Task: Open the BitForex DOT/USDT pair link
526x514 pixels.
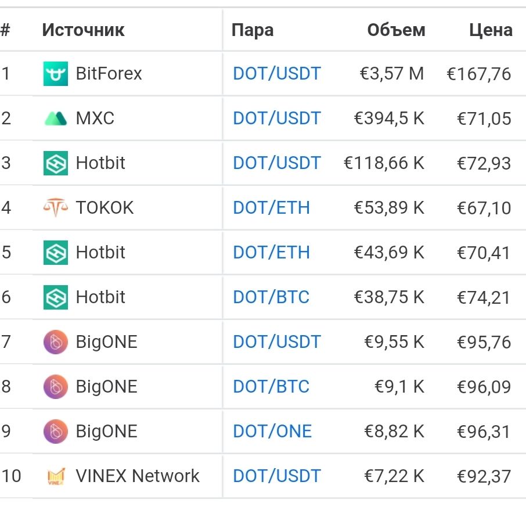Action: coord(277,74)
